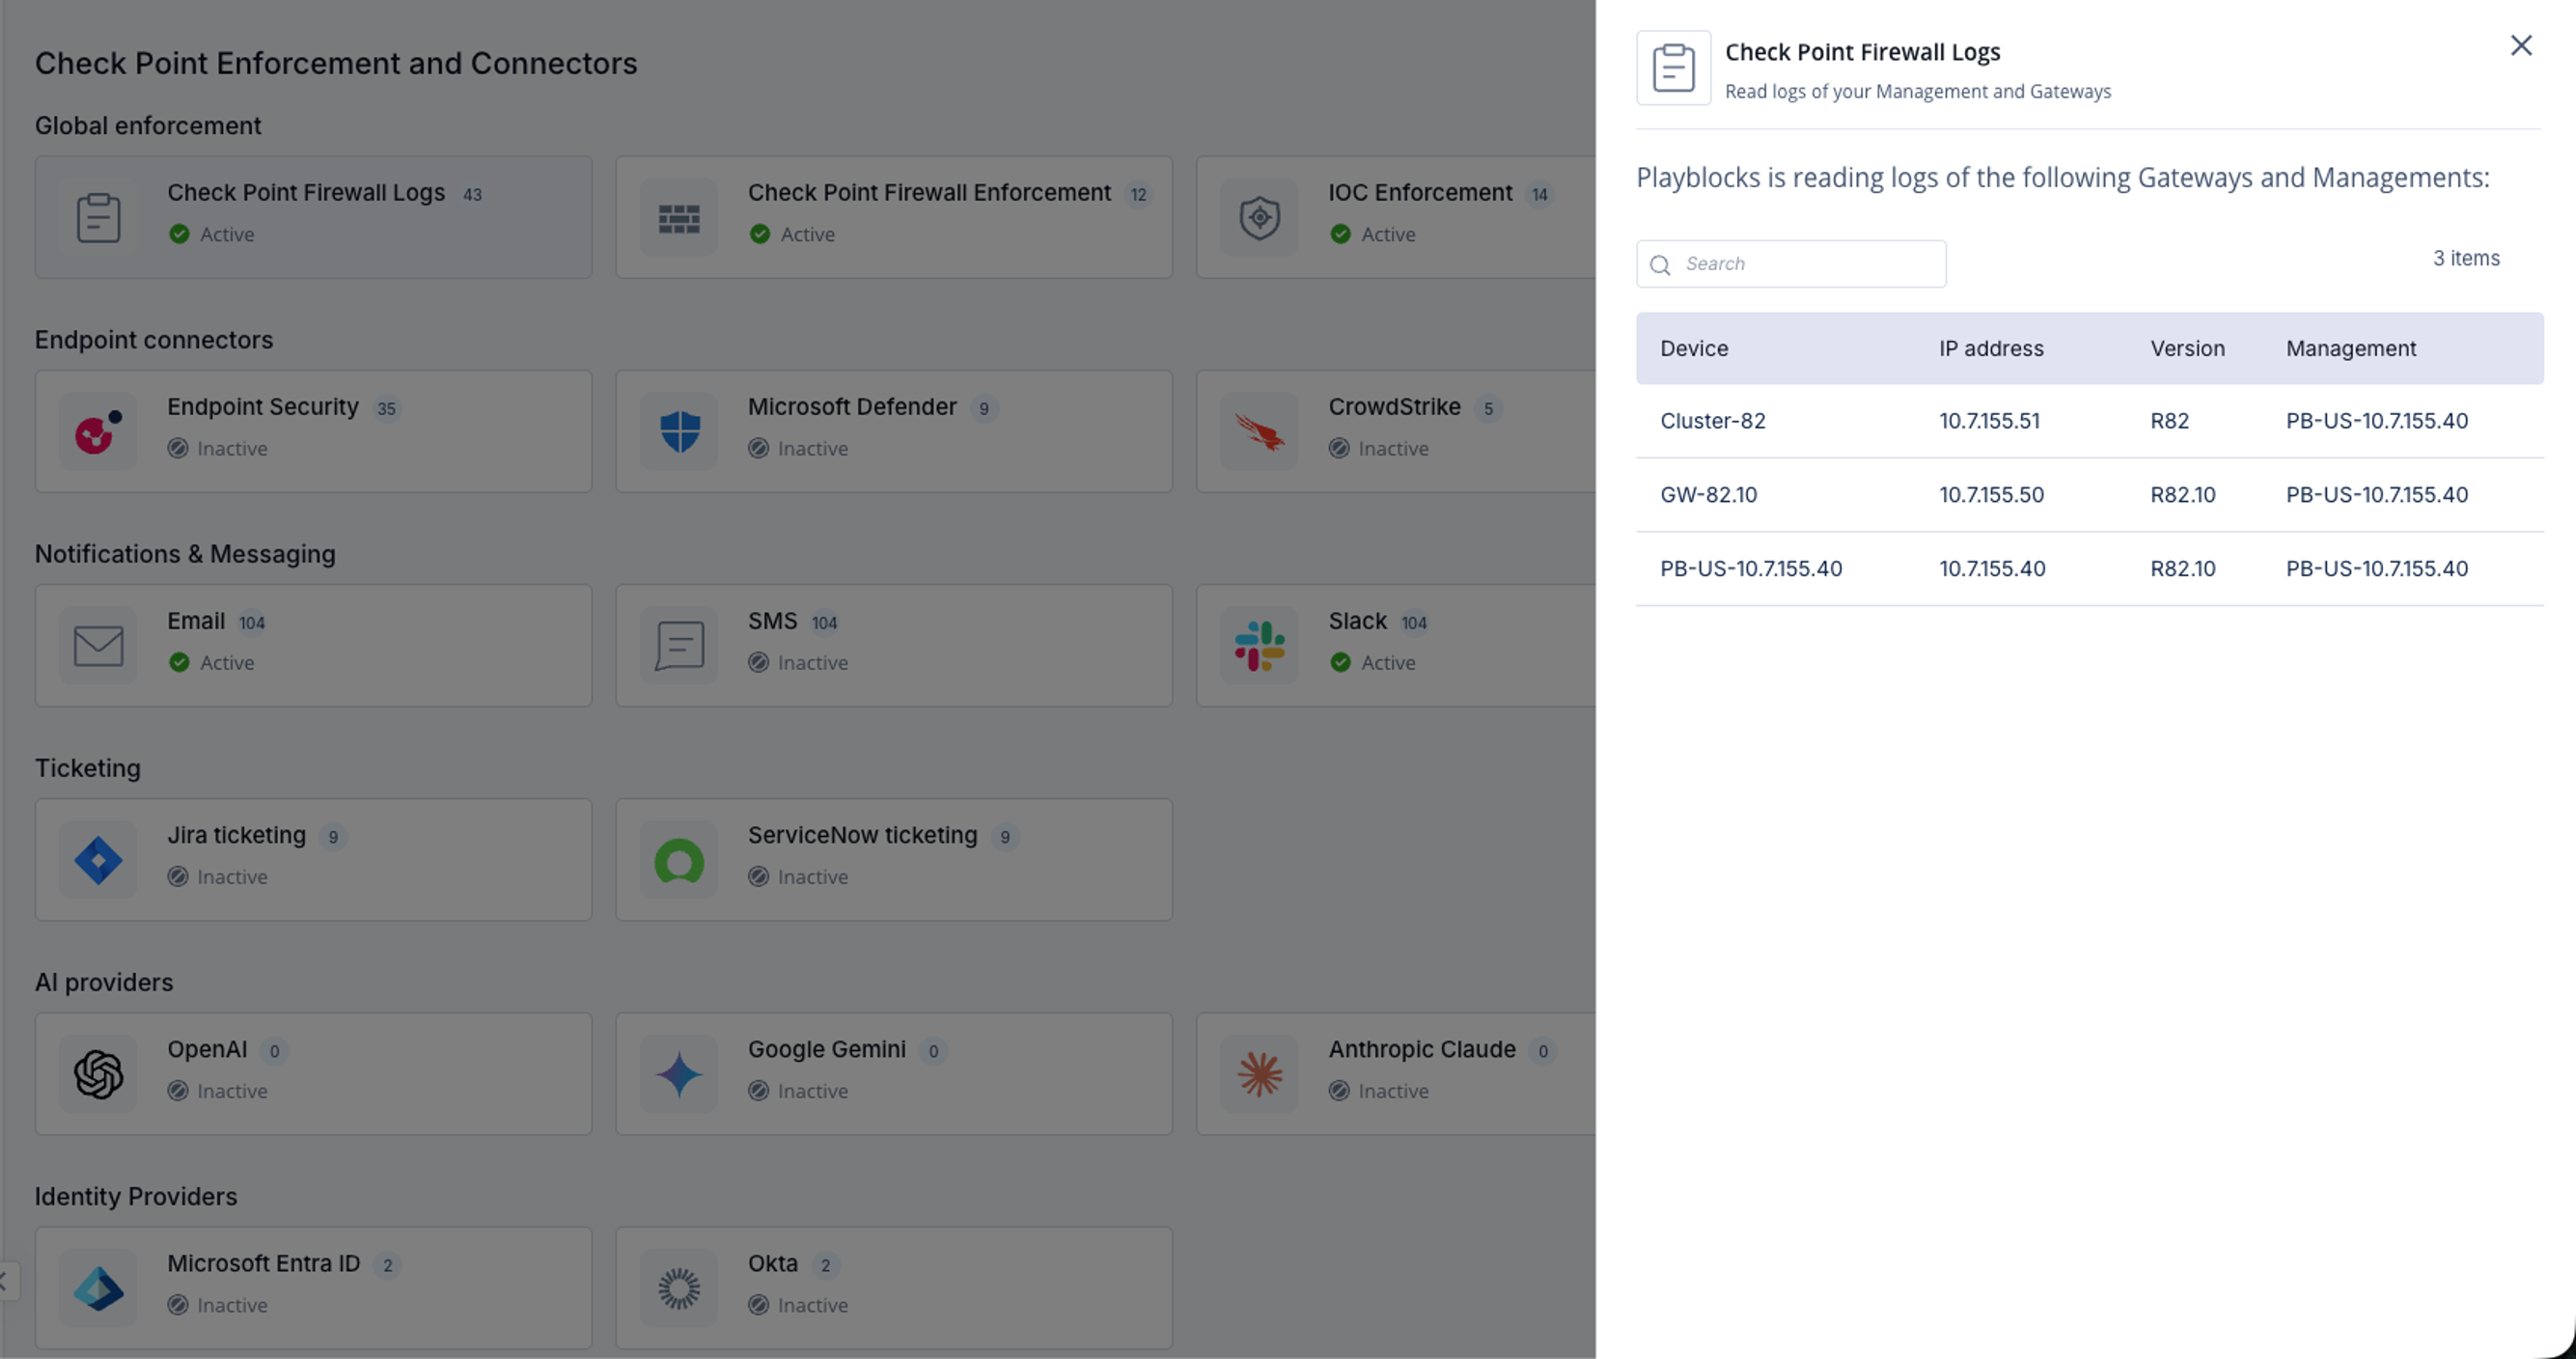2576x1359 pixels.
Task: Open the SMS message icon
Action: coord(679,646)
